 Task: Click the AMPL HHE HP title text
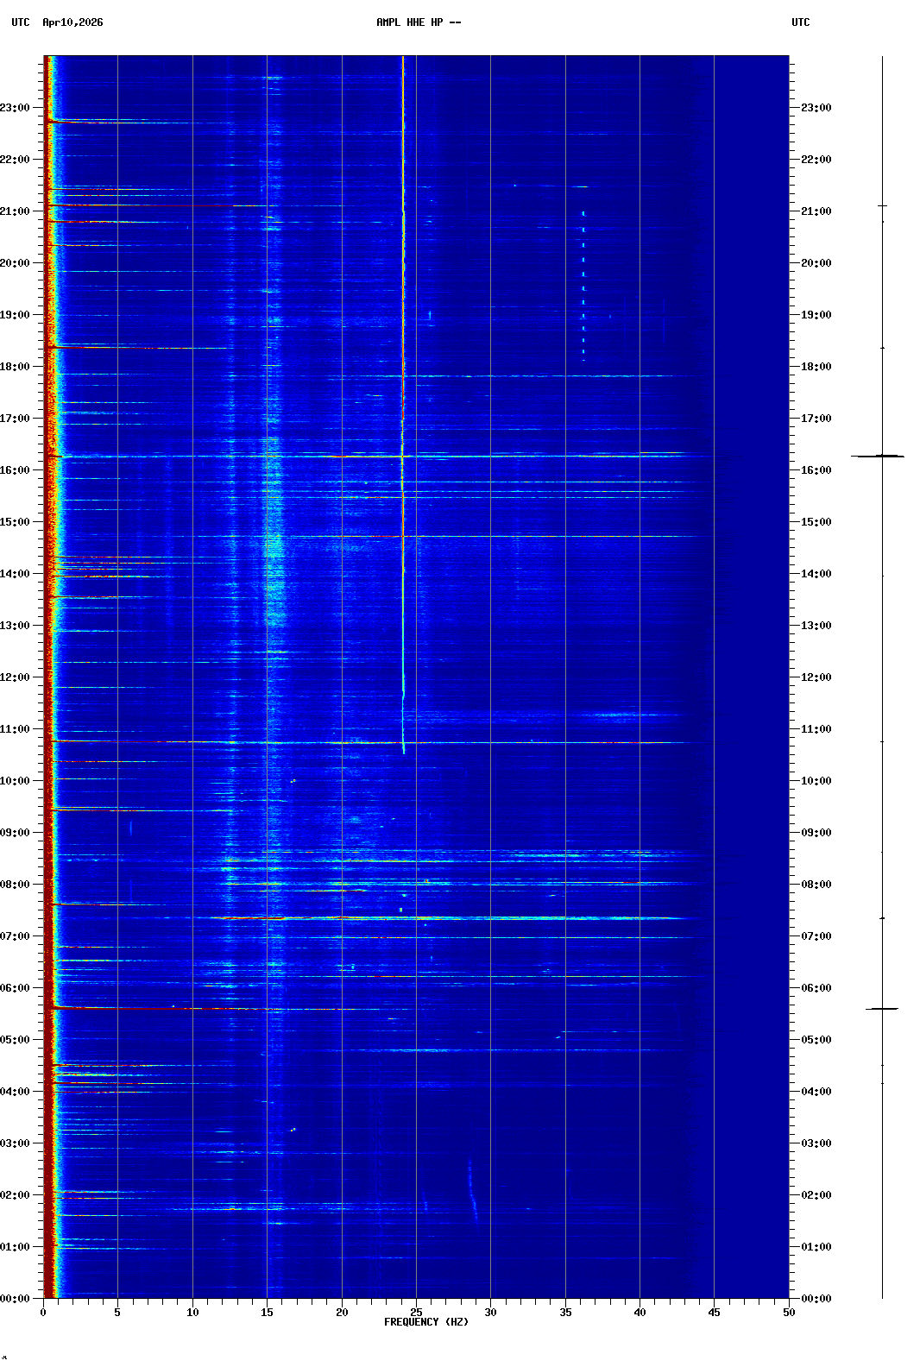[418, 22]
